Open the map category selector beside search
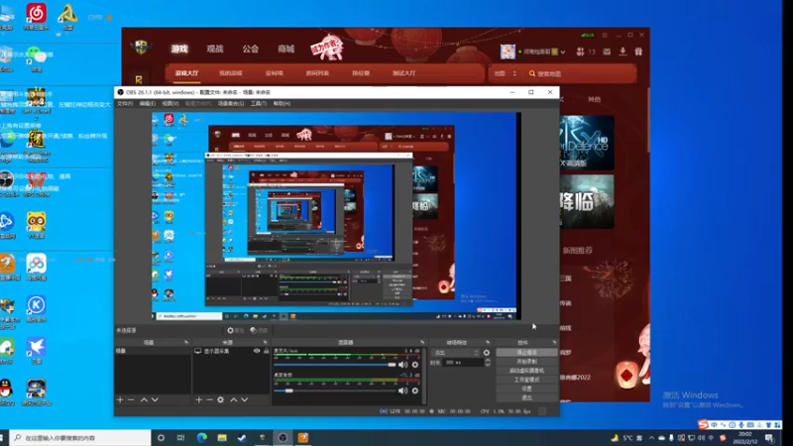Viewport: 793px width, 446px height. tap(506, 73)
